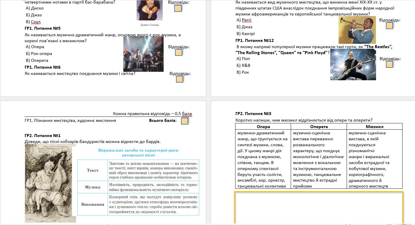Viewport: 415px width, 225px height.
Task: Click the option А) Поп
Action: coord(243,59)
